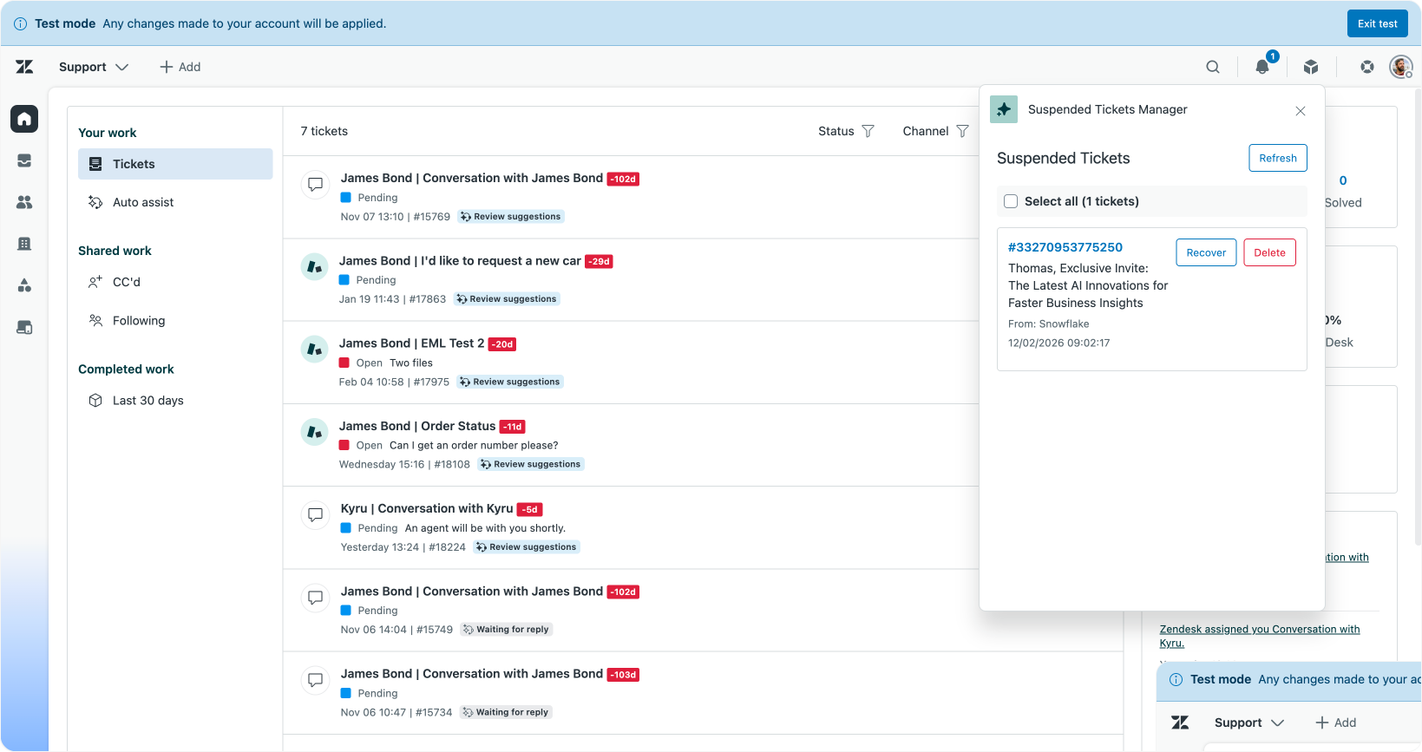Open the Channel filter
The image size is (1422, 752).
(935, 131)
